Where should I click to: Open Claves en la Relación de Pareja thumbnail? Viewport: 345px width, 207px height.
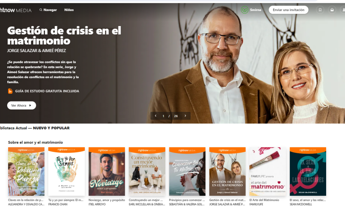pyautogui.click(x=26, y=172)
